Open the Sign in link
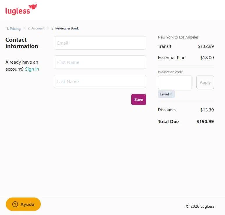The width and height of the screenshot is (225, 215). [32, 69]
